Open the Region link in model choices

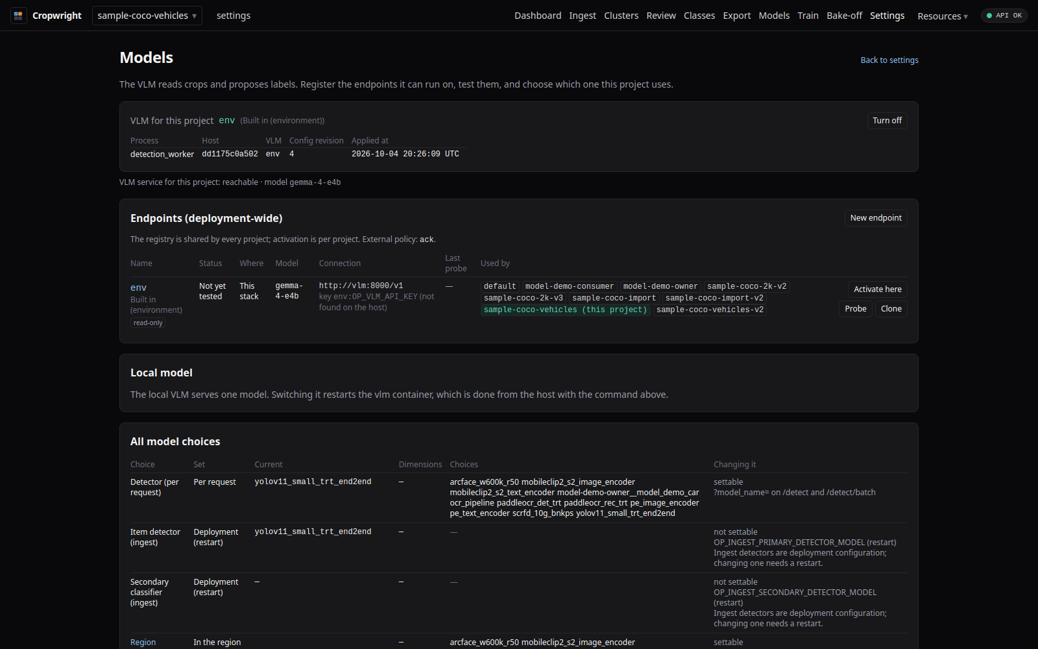143,643
